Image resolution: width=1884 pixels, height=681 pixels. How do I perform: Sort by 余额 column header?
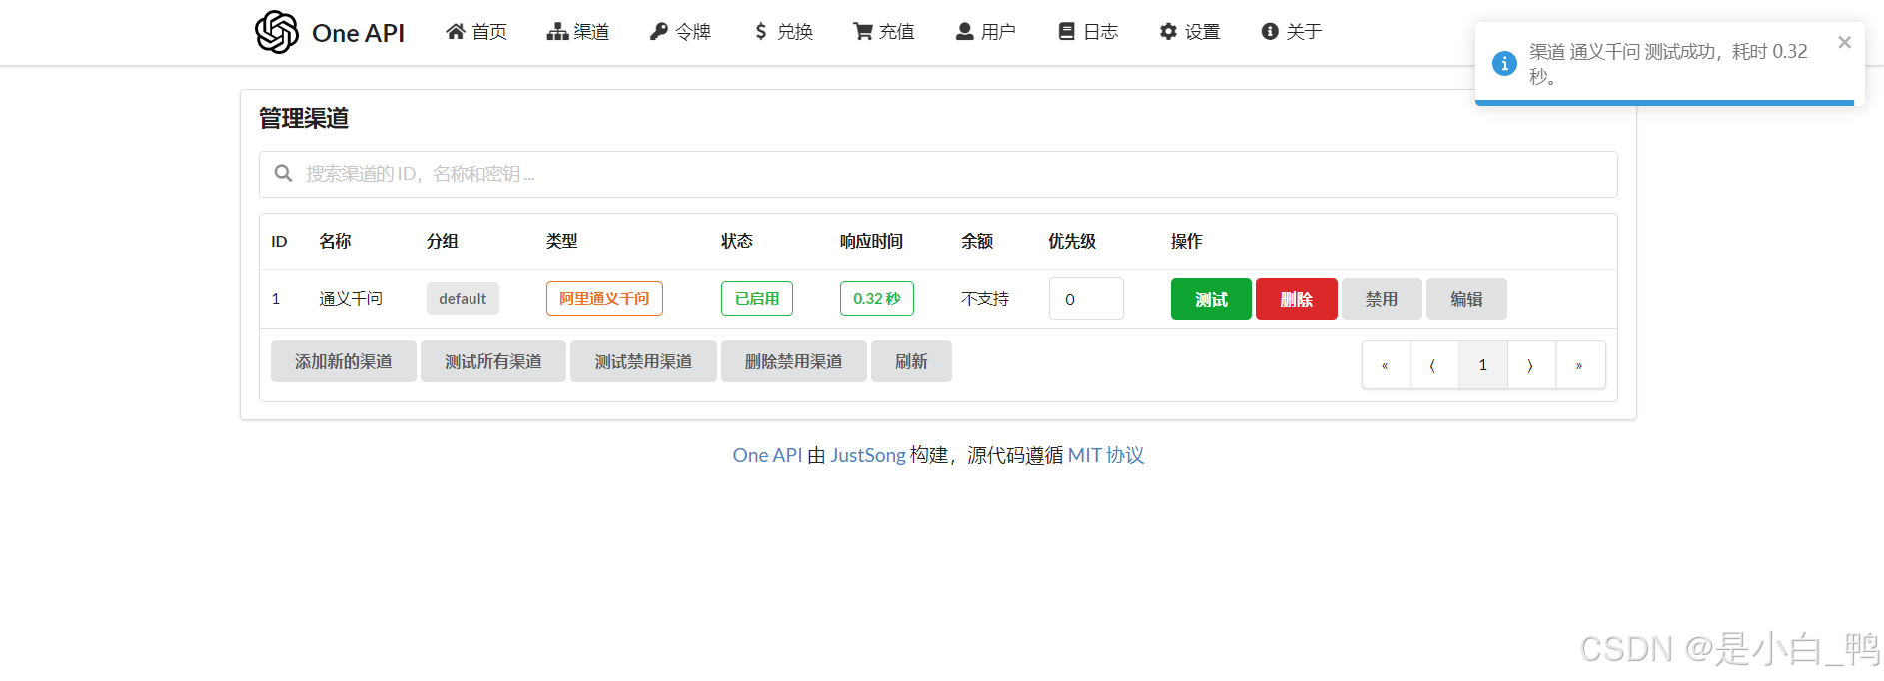977,242
